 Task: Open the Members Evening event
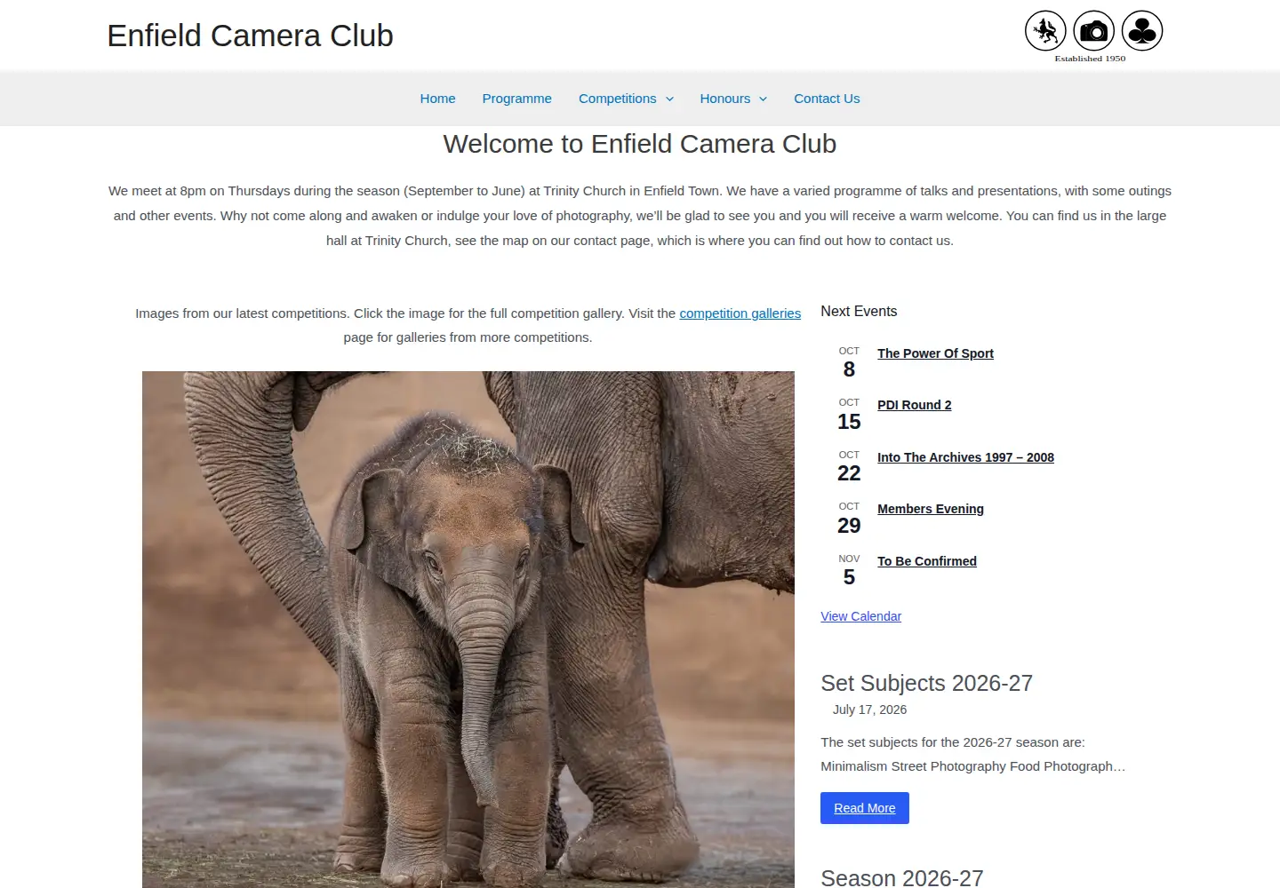(x=931, y=509)
